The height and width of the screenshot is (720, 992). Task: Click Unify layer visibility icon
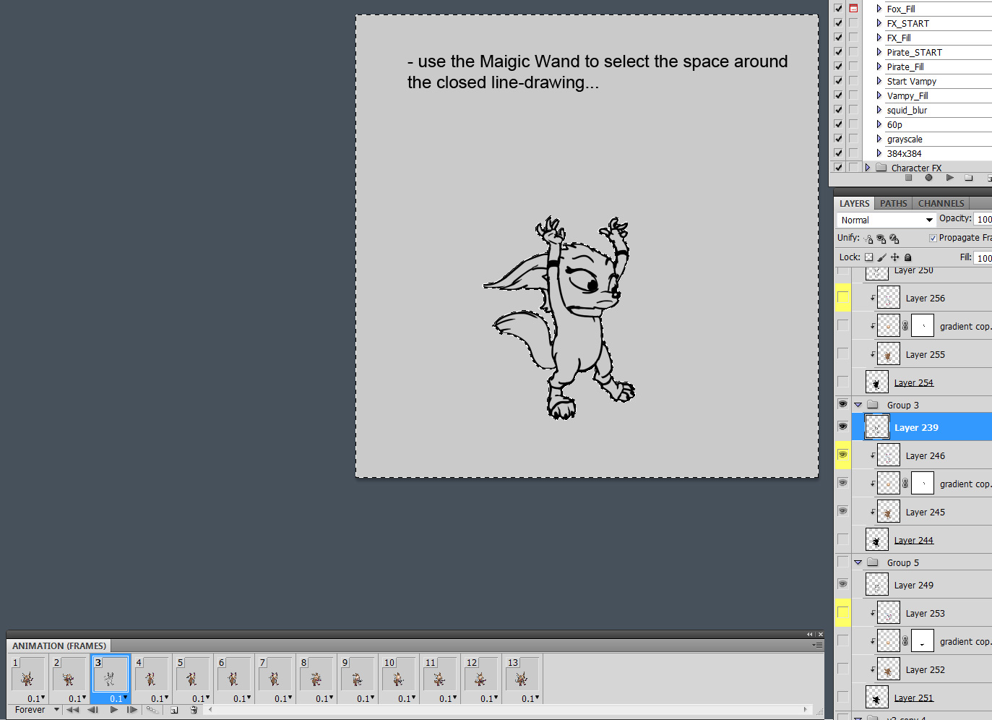(881, 239)
